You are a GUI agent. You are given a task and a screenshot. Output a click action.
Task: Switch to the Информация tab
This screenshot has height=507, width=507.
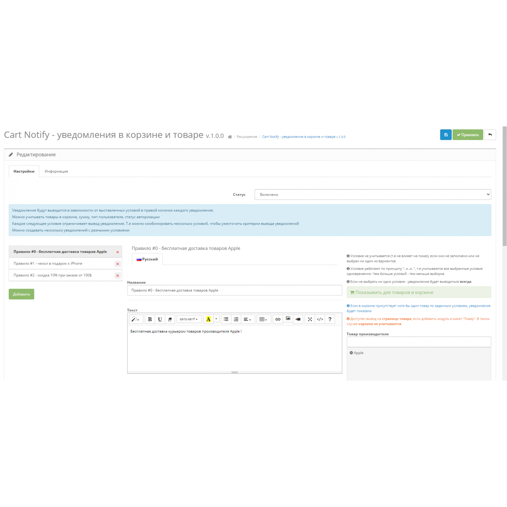(x=56, y=171)
